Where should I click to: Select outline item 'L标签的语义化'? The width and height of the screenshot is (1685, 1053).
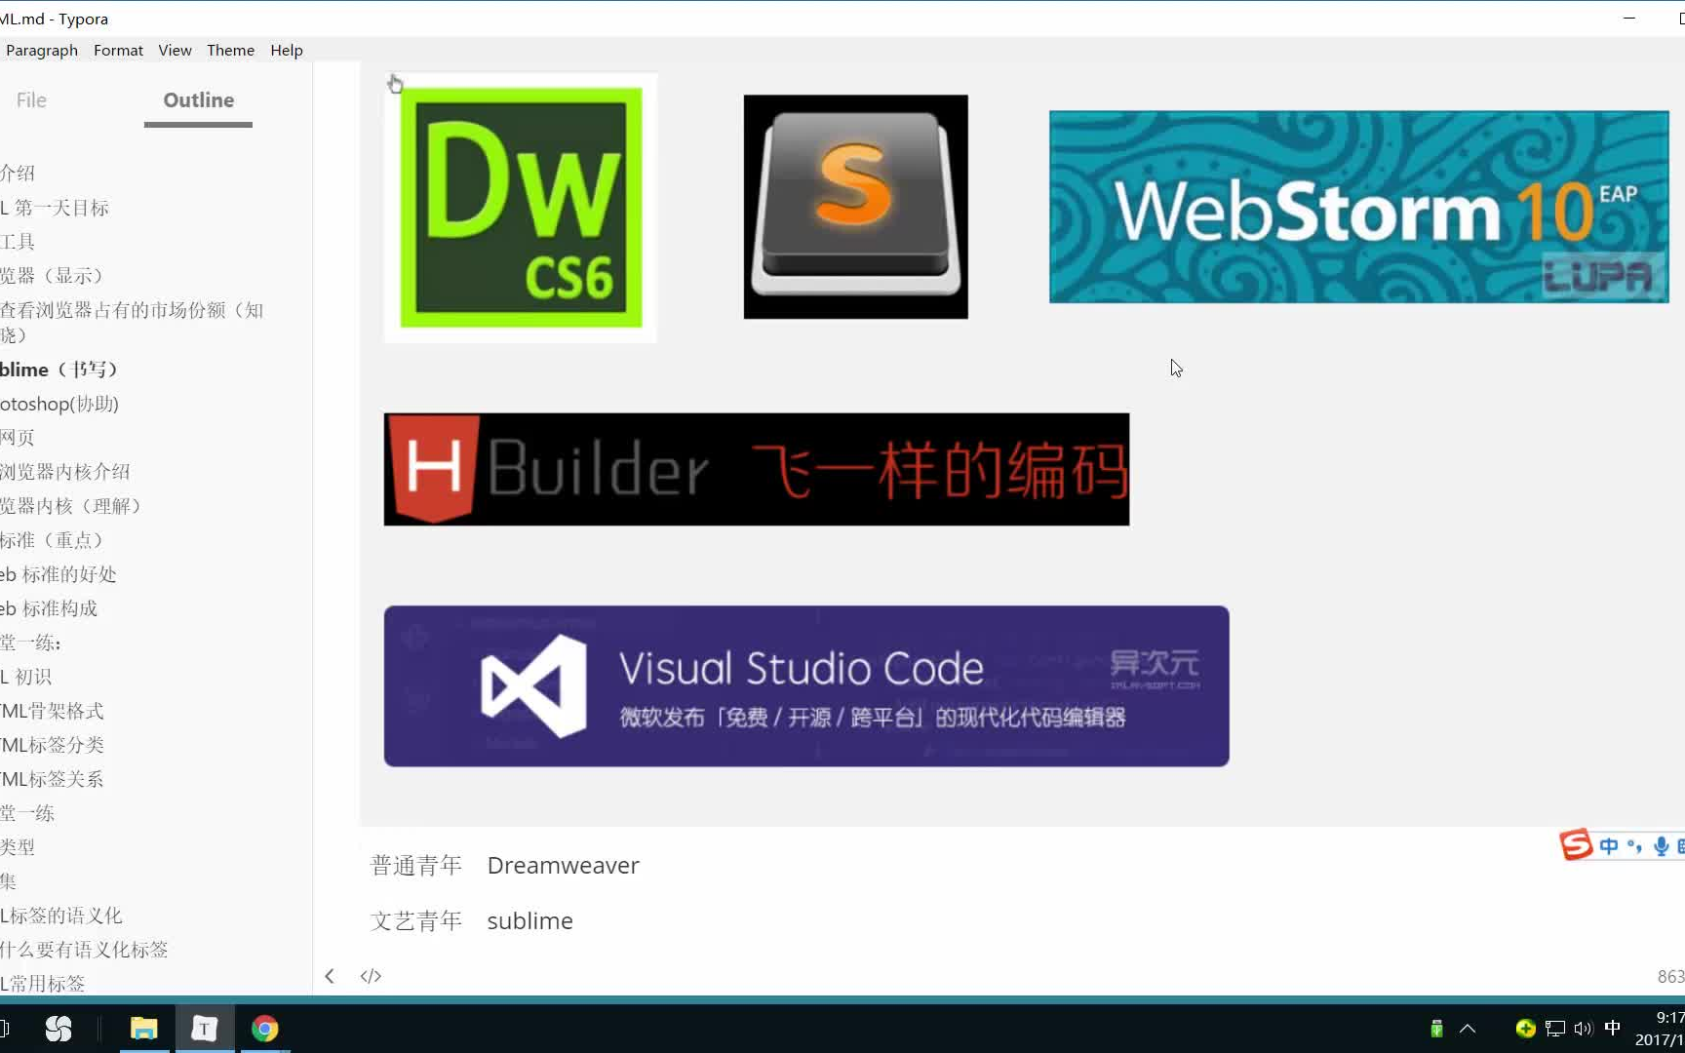pos(61,916)
